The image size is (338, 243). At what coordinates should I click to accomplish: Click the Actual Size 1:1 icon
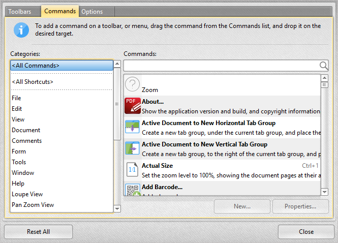click(133, 170)
